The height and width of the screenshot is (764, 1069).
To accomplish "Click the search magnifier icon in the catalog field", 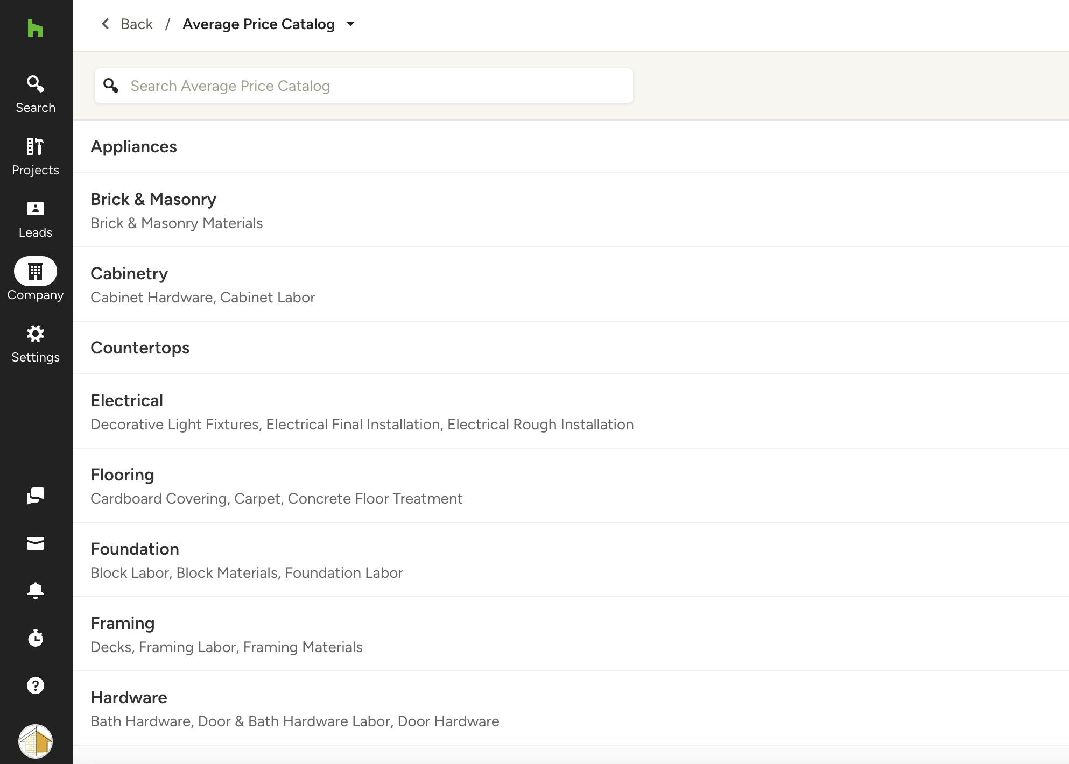I will [x=111, y=86].
